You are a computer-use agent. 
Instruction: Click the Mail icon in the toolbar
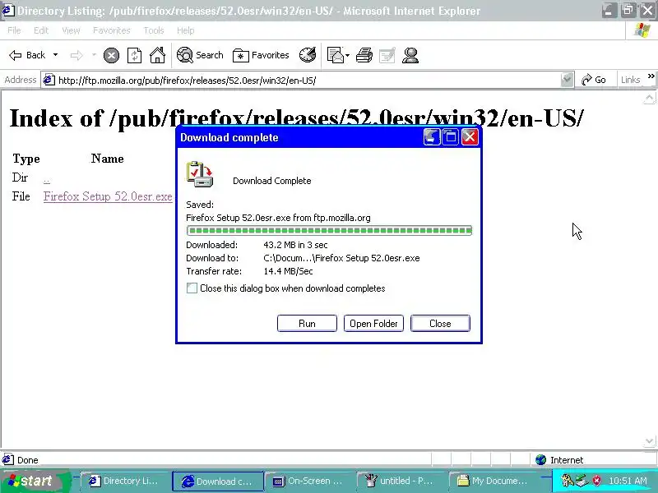point(336,55)
